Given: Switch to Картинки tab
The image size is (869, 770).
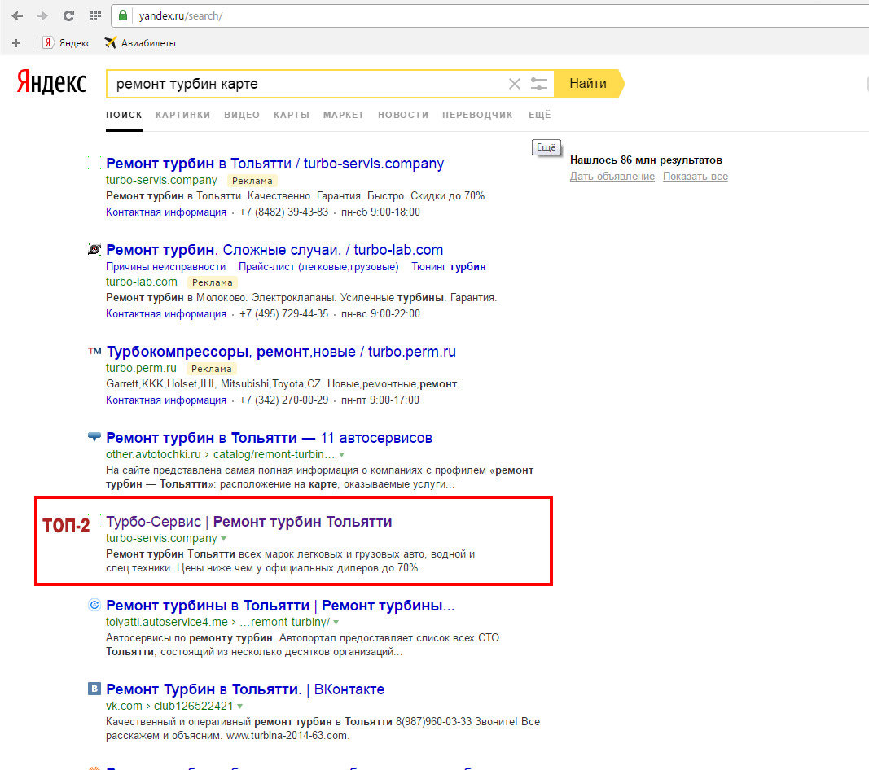Looking at the screenshot, I should tap(183, 116).
